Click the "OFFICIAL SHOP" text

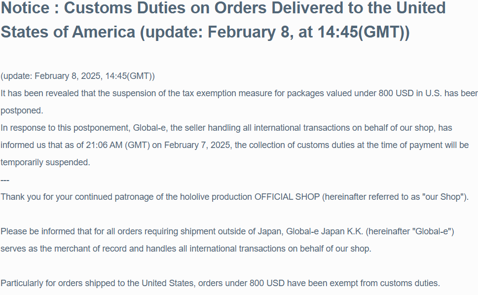tap(287, 197)
